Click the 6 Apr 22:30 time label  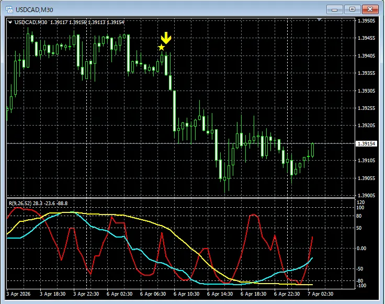(287, 294)
